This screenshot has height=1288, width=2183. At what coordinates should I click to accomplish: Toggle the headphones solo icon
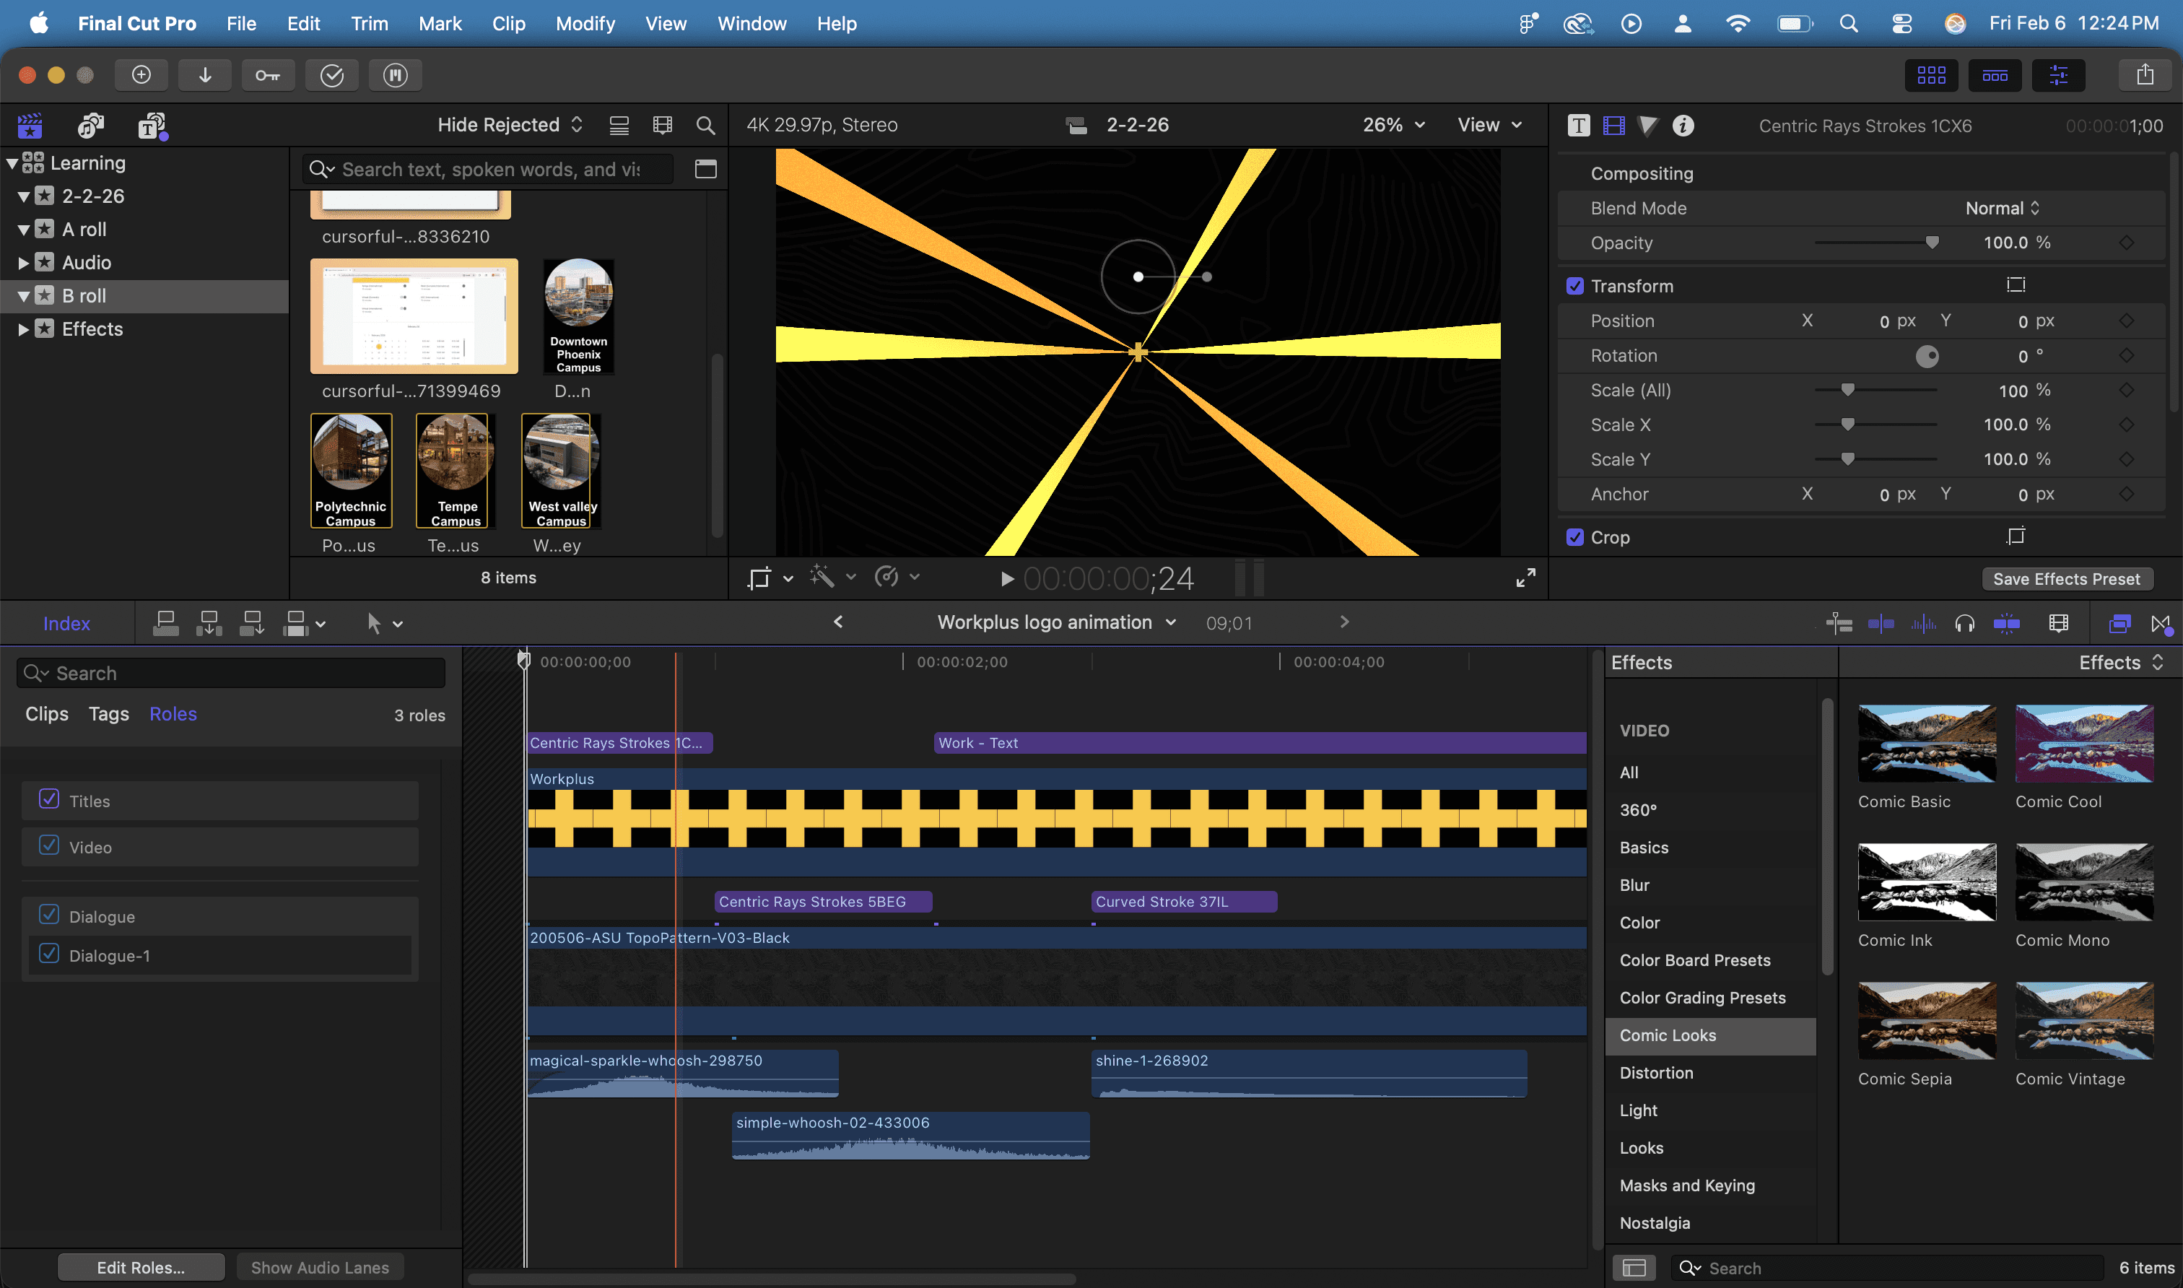(x=1964, y=623)
